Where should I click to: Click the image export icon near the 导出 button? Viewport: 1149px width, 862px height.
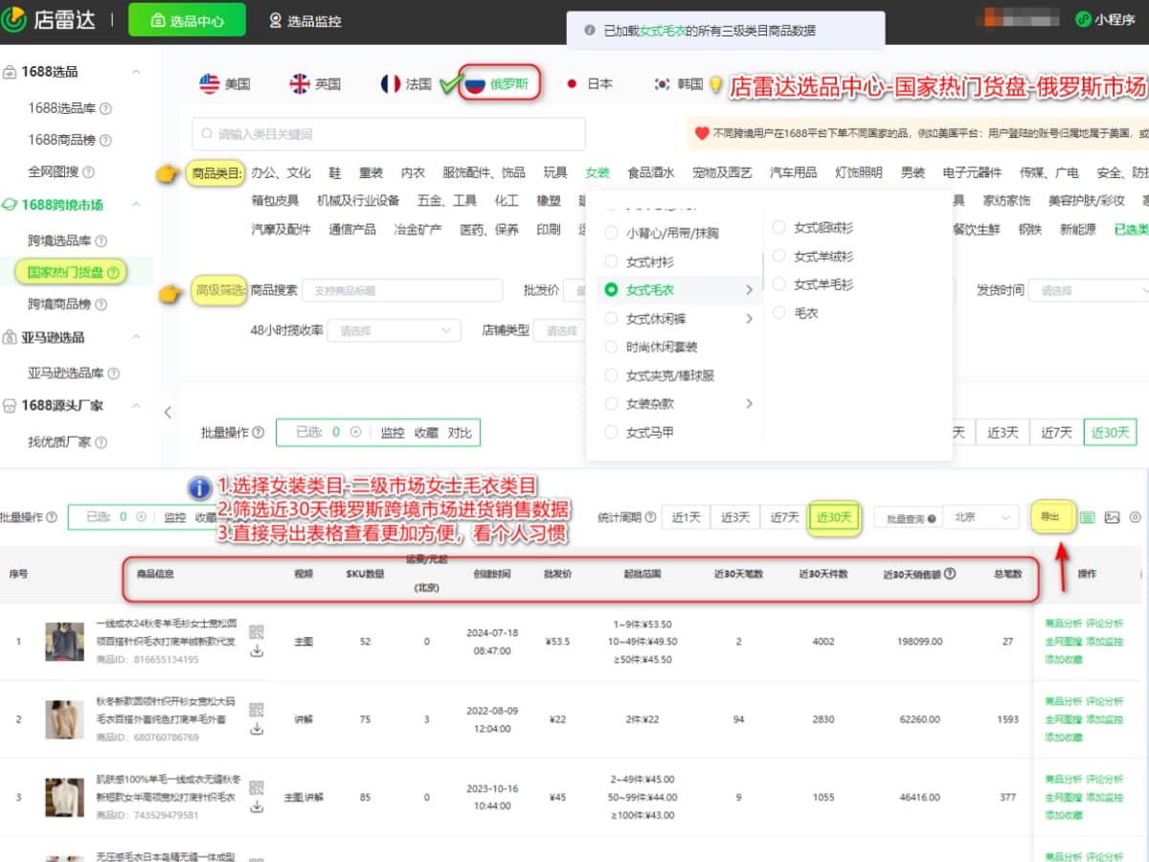tap(1112, 517)
